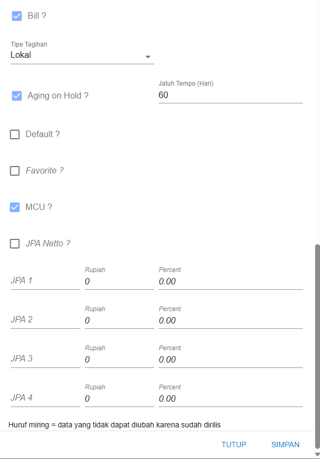This screenshot has height=459, width=320.
Task: Select the Lokal value in Tipe Tagihan
Action: pyautogui.click(x=21, y=55)
